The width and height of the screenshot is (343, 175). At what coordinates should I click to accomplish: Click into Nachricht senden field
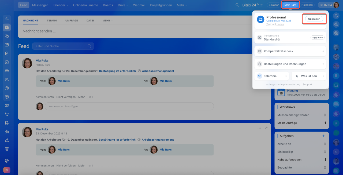(144, 31)
